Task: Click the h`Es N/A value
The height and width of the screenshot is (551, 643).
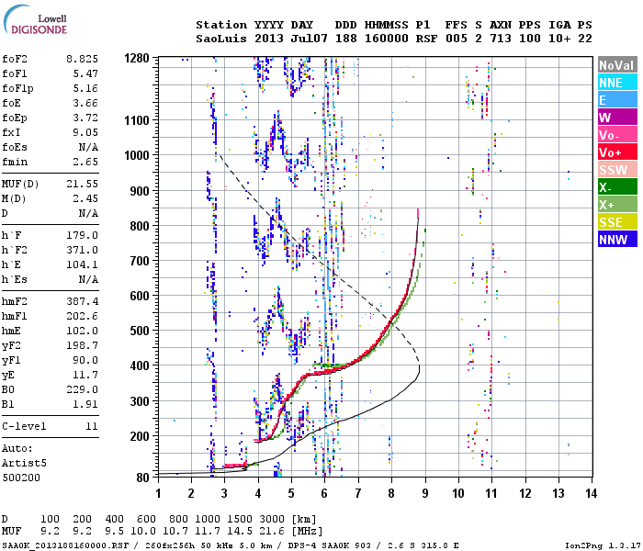Action: (x=88, y=279)
